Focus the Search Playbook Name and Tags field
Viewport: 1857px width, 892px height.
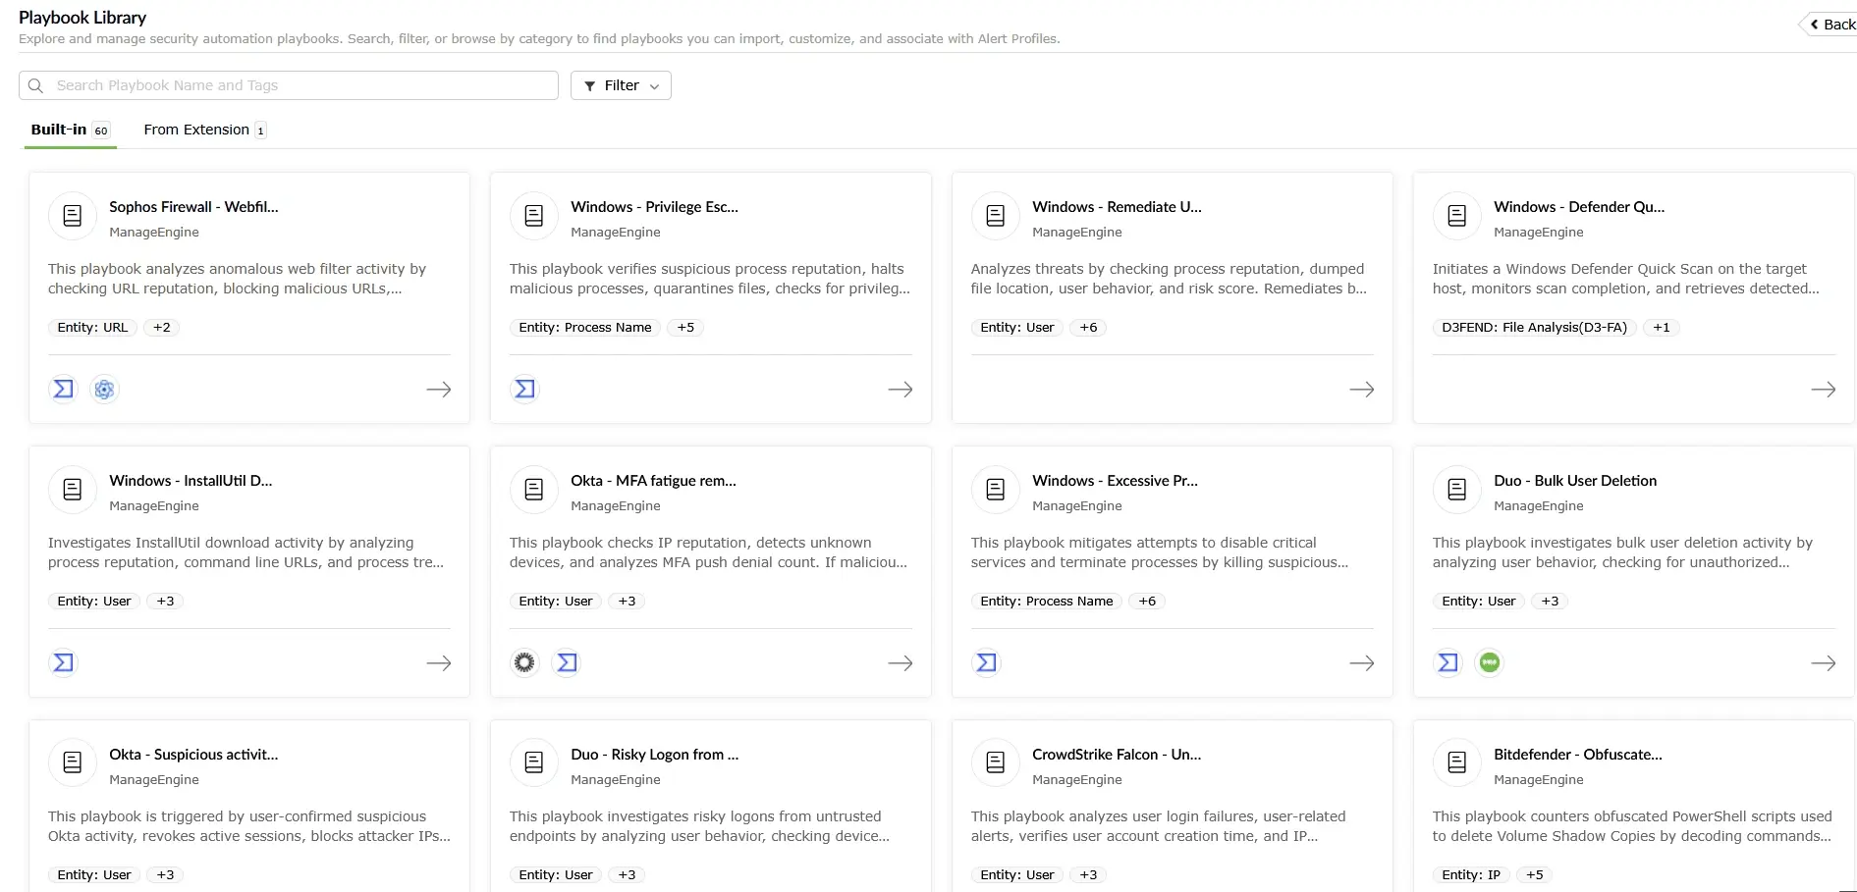click(289, 85)
